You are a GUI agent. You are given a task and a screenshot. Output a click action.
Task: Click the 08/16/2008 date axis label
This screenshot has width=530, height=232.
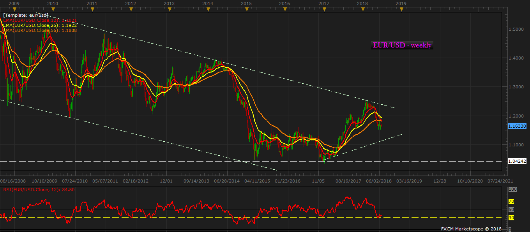tap(14, 181)
